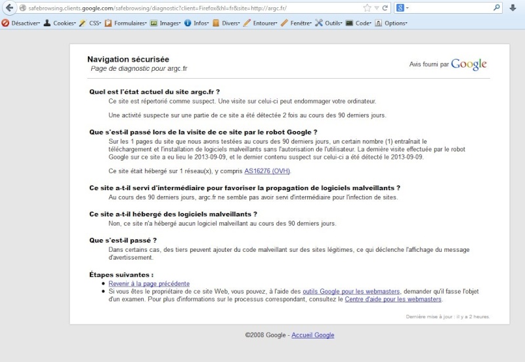
Task: Open the Entourer toolbar menu
Action: [260, 23]
